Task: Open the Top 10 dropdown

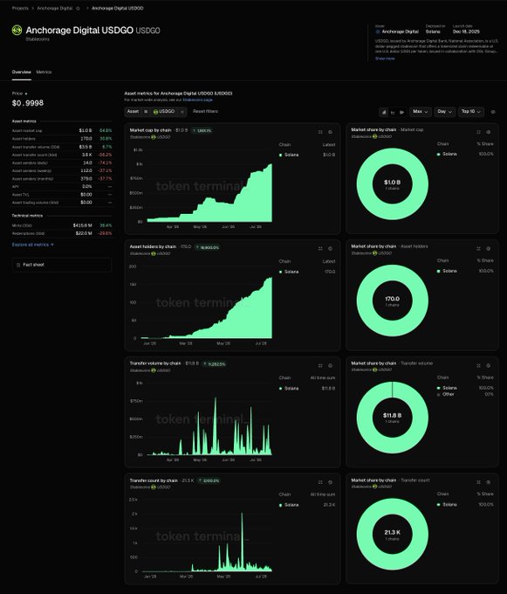Action: click(x=471, y=112)
